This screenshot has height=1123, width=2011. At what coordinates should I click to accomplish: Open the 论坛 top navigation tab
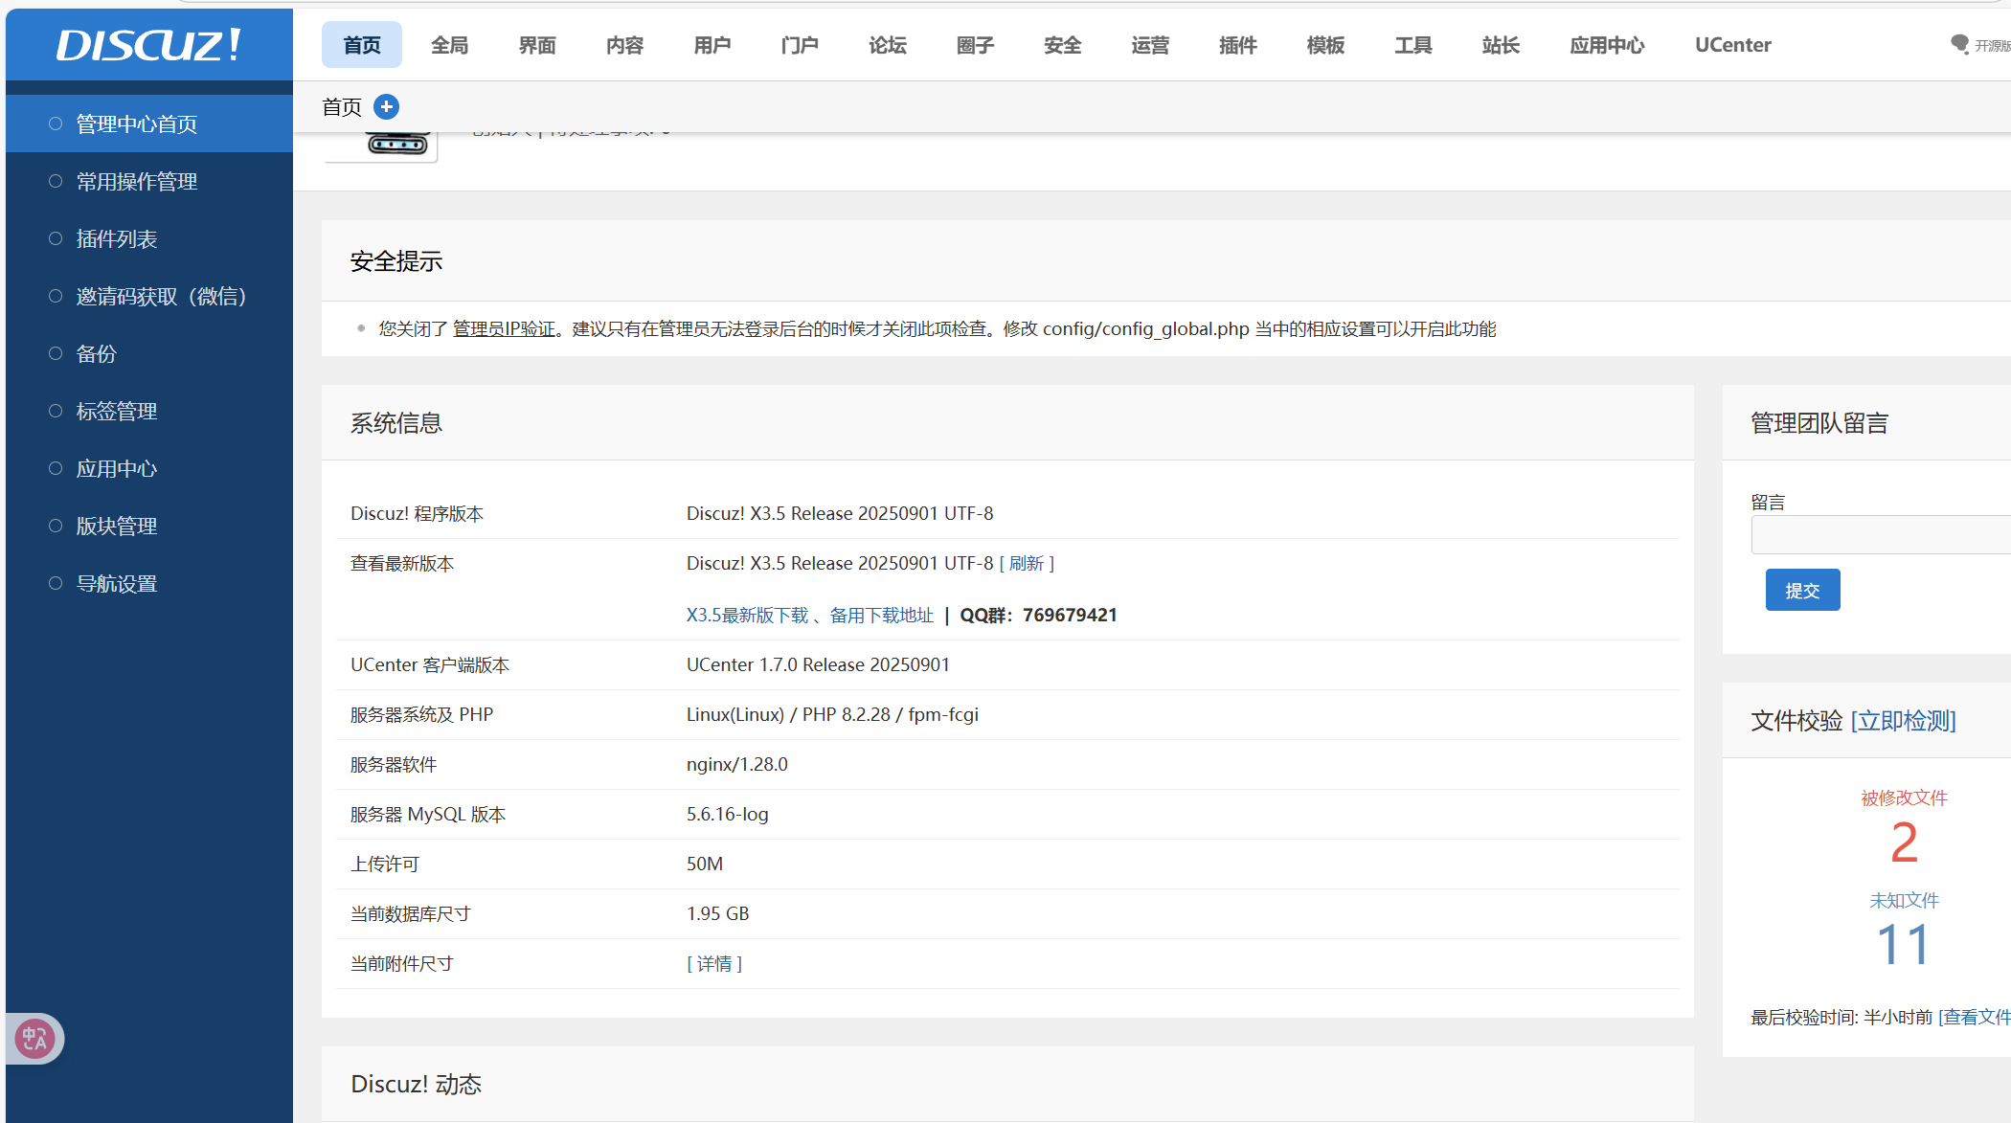coord(887,45)
